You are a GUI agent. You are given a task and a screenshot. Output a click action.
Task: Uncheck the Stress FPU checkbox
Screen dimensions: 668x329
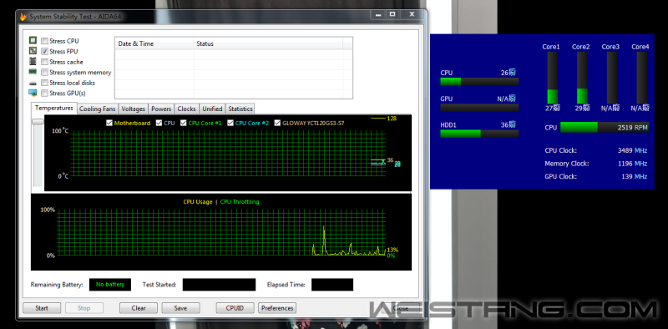44,51
